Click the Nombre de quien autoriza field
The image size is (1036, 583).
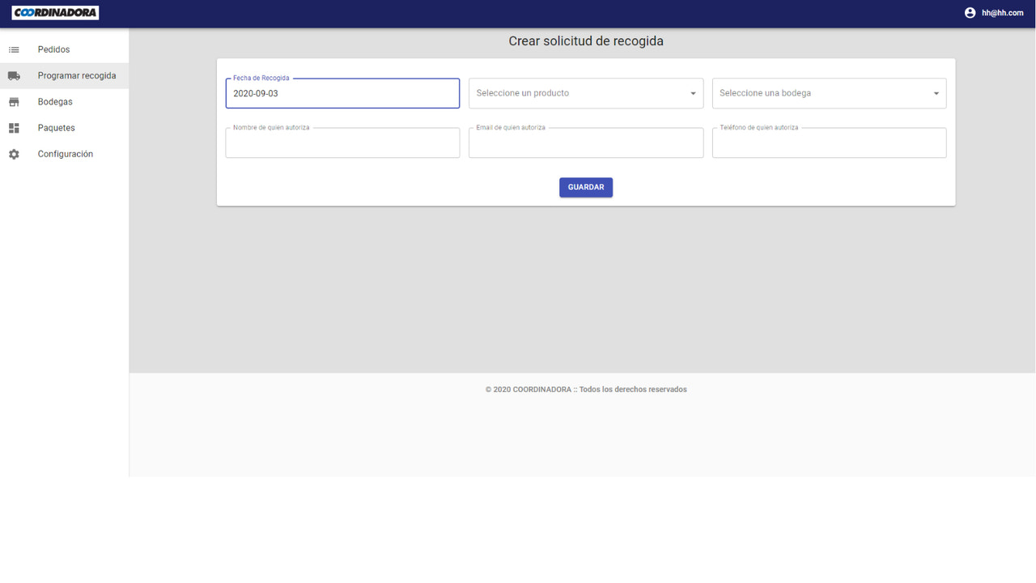[x=342, y=143]
